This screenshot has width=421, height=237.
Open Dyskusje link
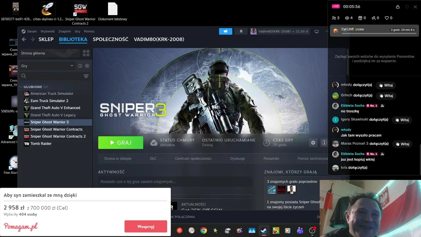[x=237, y=158]
